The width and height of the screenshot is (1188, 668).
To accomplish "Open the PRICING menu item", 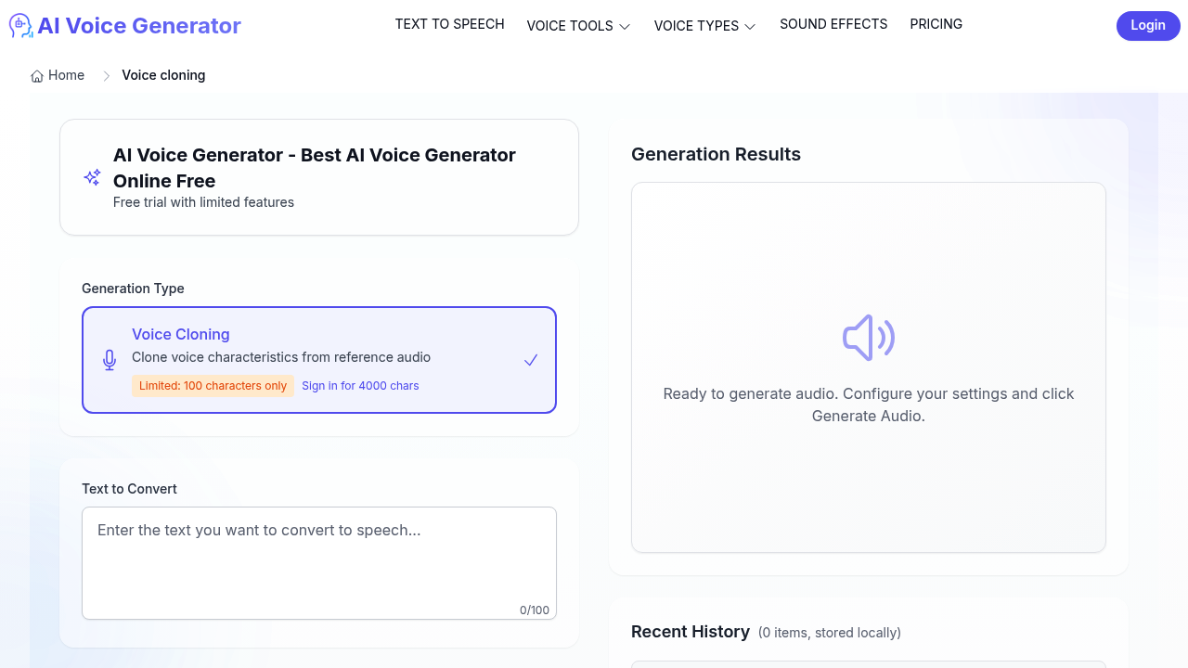I will [936, 25].
